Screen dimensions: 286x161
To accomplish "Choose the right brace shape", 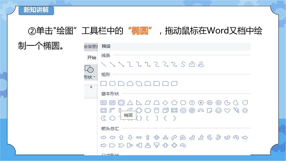I will point(174,118).
